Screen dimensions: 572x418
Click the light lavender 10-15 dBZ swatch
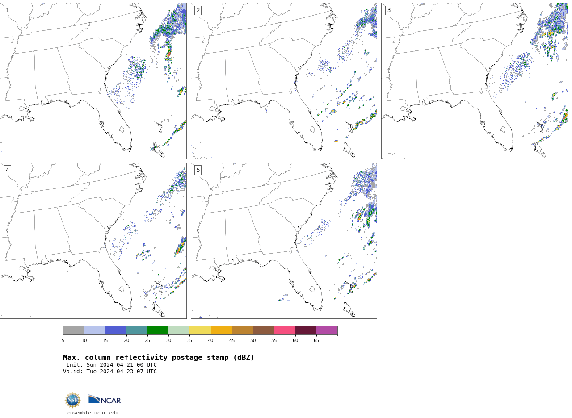[95, 330]
